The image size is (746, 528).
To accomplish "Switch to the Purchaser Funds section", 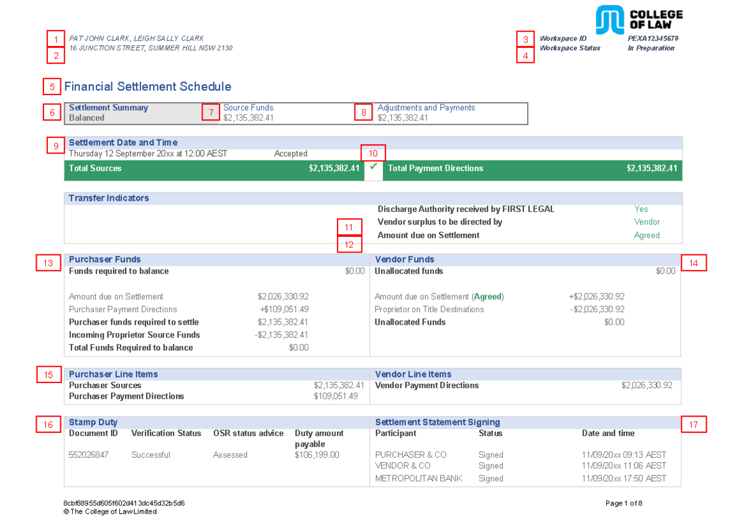I will (104, 259).
